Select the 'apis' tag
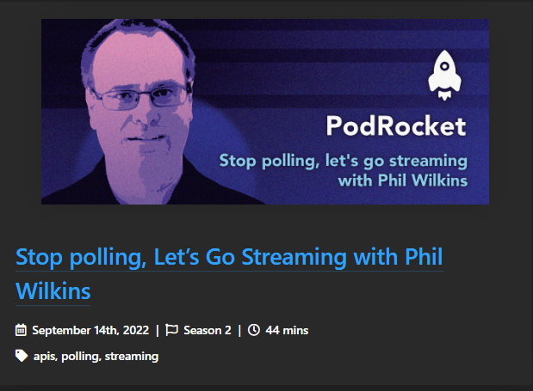This screenshot has height=391, width=533. (45, 357)
